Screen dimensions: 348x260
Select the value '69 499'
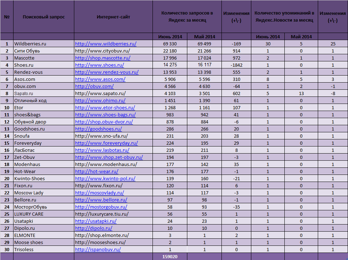(x=204, y=43)
